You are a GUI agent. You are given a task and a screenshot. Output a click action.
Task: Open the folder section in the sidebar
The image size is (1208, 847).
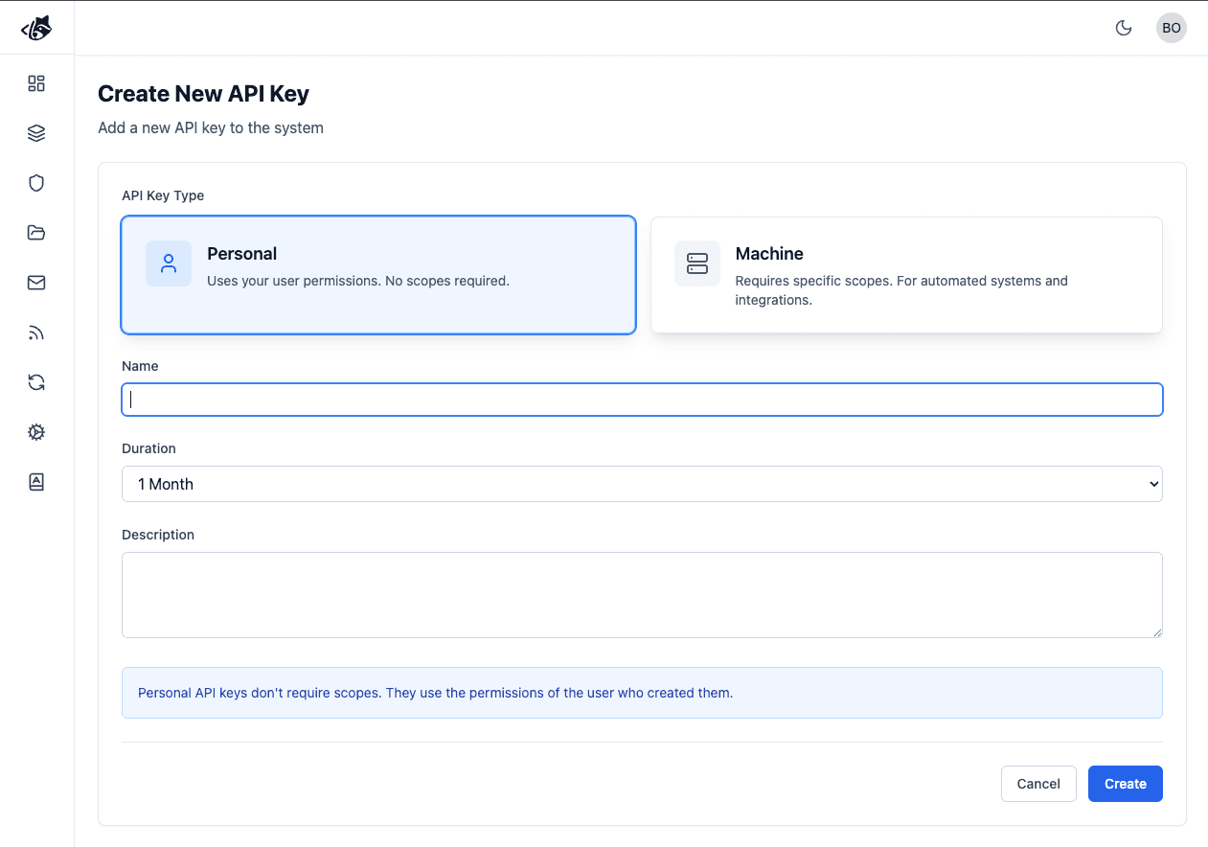(36, 233)
